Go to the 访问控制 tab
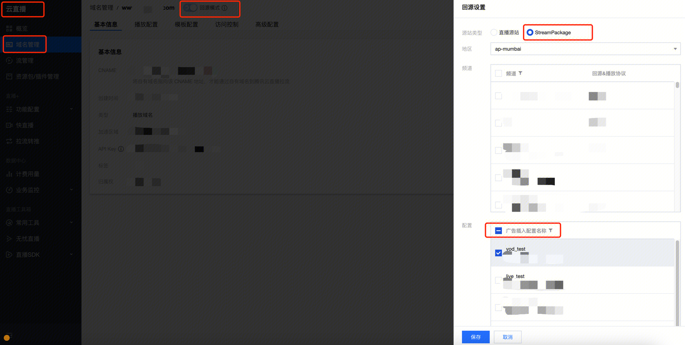 tap(227, 24)
